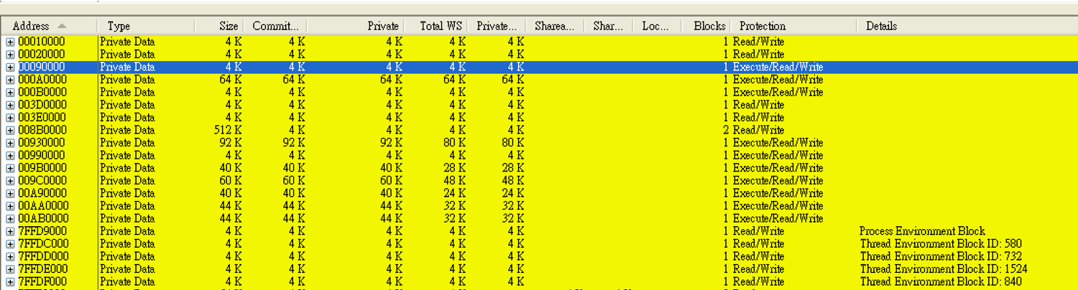Viewport: 1078px width, 290px height.
Task: Expand the 00010000 address row
Action: coord(10,42)
